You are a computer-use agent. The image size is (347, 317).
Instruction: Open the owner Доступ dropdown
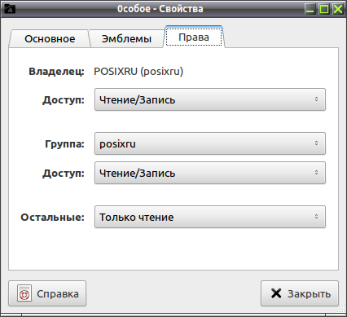coord(210,99)
